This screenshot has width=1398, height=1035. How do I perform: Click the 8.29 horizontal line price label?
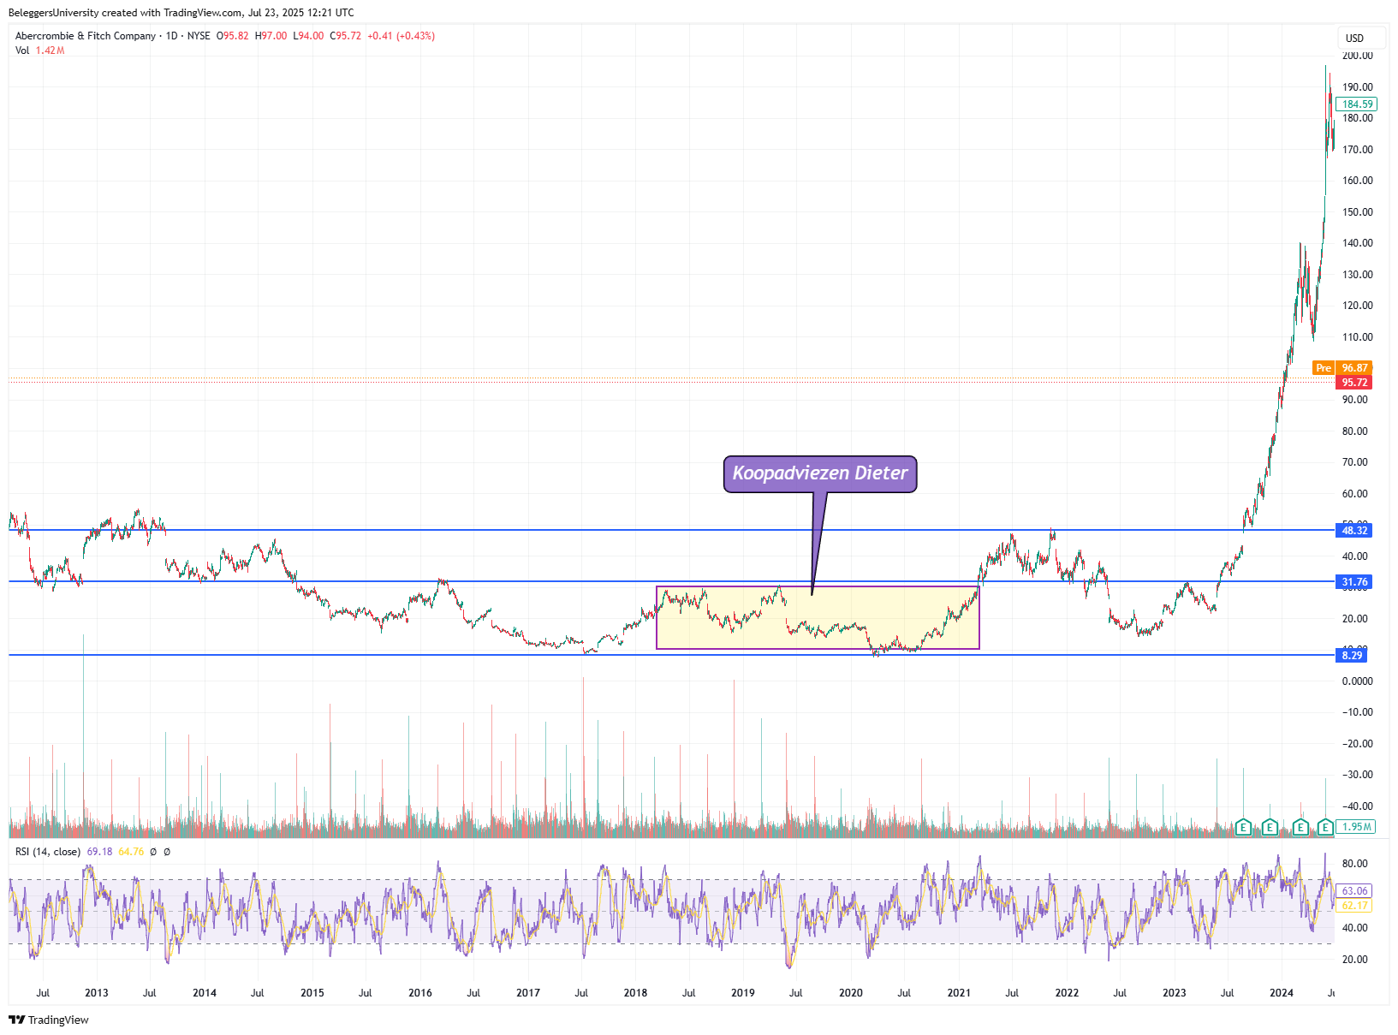click(1352, 656)
